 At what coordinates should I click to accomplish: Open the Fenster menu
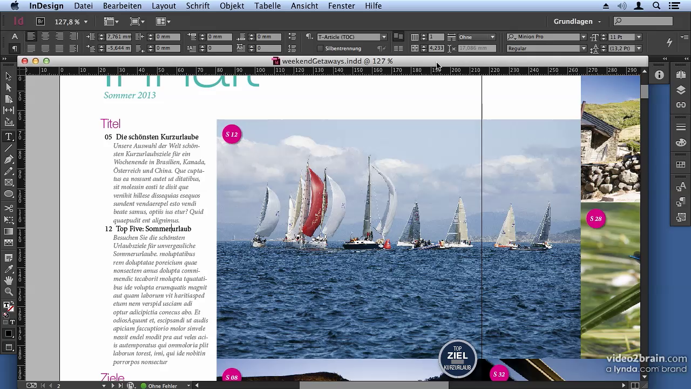pyautogui.click(x=342, y=6)
